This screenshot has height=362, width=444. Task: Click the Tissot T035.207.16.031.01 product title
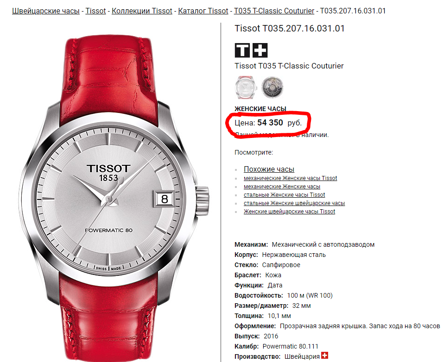289,29
